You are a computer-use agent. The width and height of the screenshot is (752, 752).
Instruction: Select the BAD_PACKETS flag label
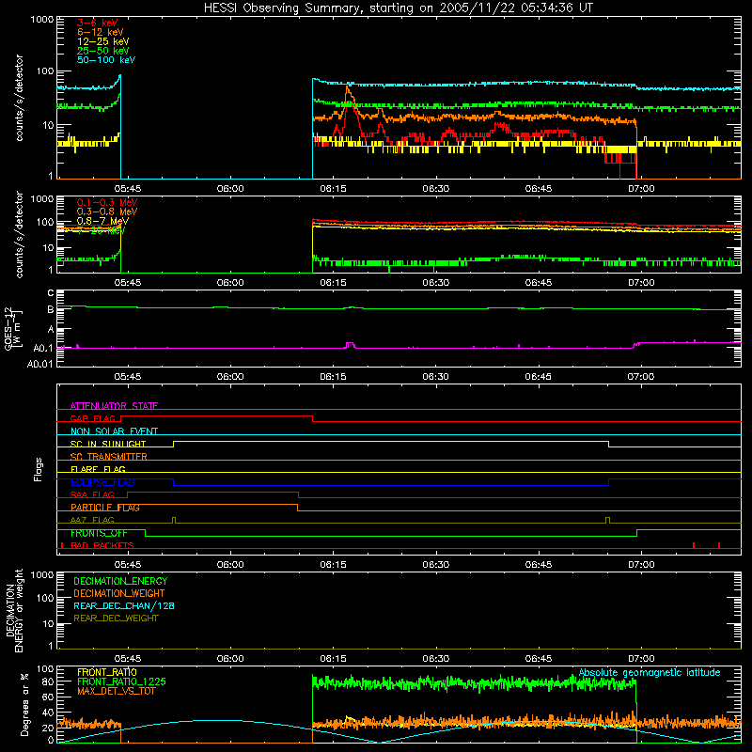click(102, 545)
